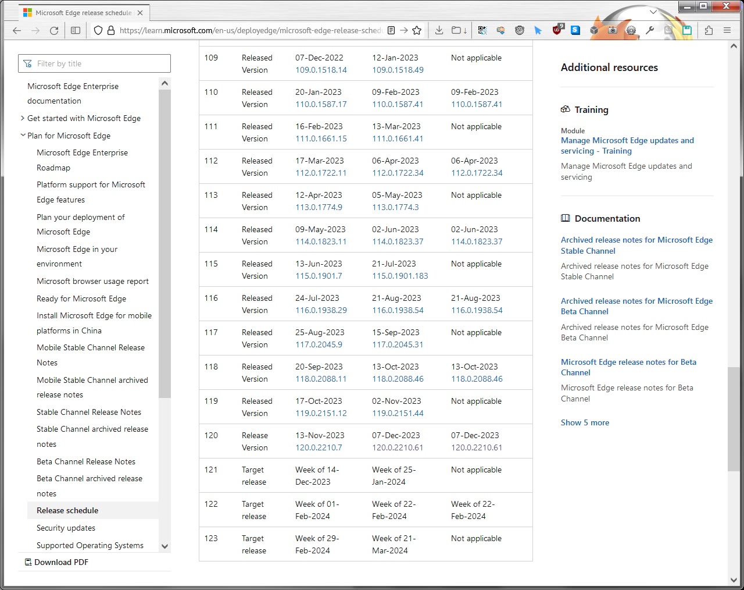The height and width of the screenshot is (590, 744).
Task: Go back to the previous page
Action: (17, 30)
